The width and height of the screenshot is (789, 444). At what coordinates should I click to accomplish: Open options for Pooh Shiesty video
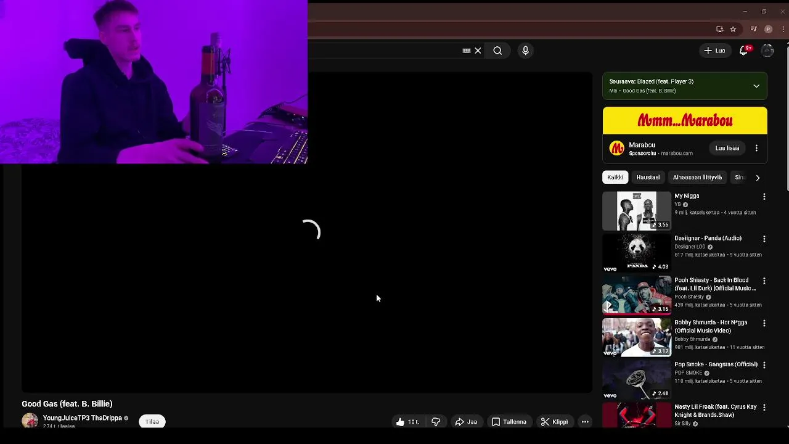pyautogui.click(x=764, y=281)
